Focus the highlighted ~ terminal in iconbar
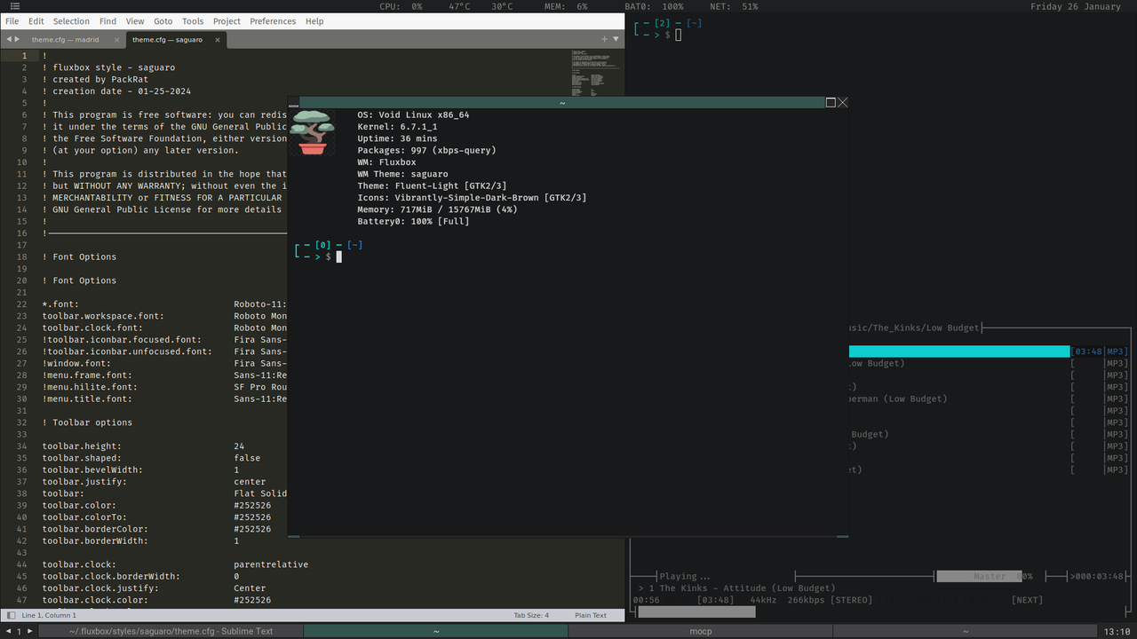Screen dimensions: 1137x639 pyautogui.click(x=435, y=631)
